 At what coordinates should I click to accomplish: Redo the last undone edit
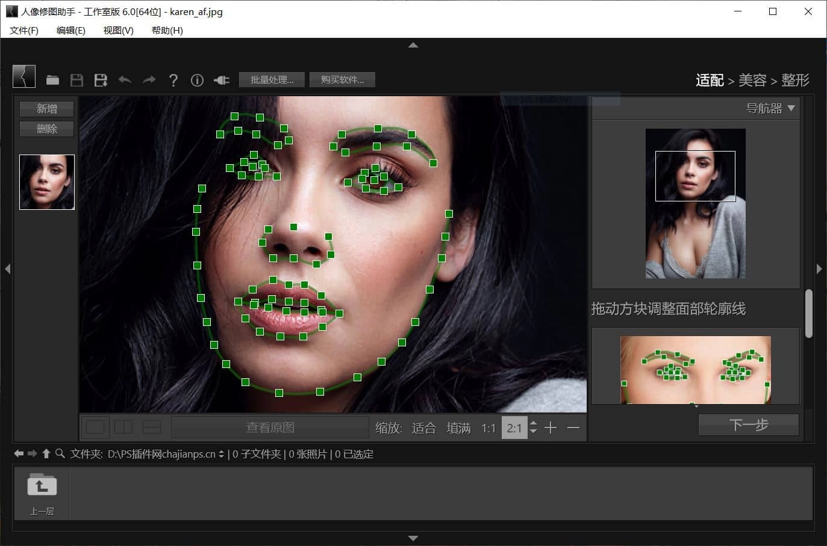[x=149, y=79]
